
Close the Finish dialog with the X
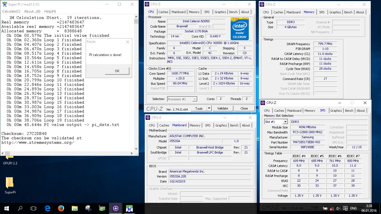coord(128,42)
